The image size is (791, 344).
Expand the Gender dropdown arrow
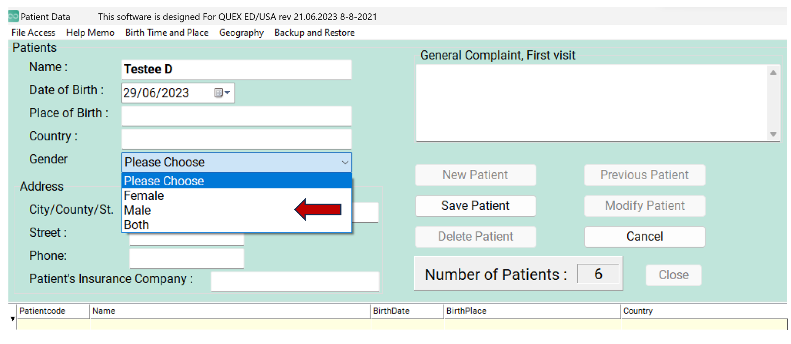(x=345, y=162)
